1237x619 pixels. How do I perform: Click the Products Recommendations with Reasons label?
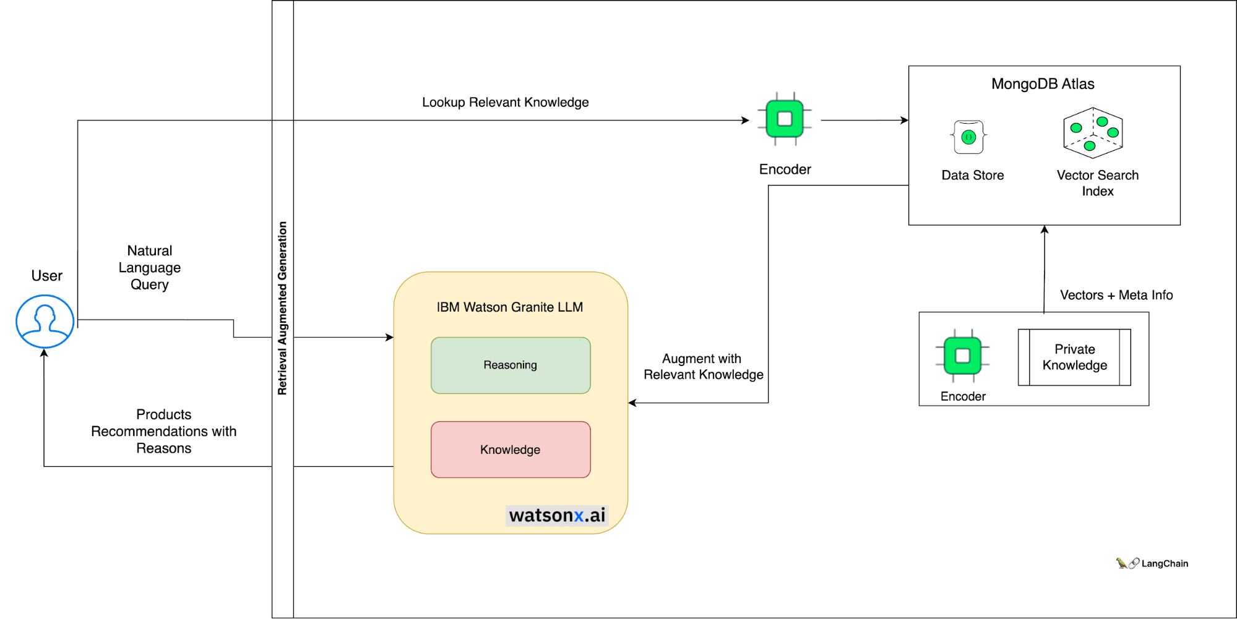(x=164, y=431)
